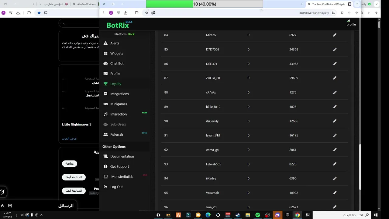Screen dimensions: 389x219
Task: Click the pencil icon in row 91
Action: pos(335,135)
